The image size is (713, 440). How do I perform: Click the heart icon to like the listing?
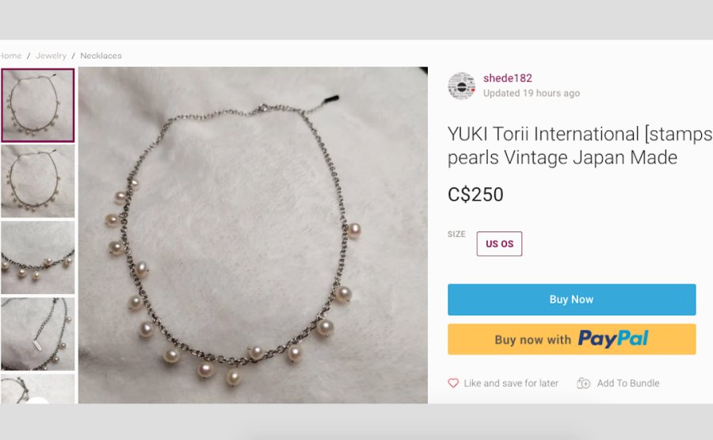(x=453, y=383)
